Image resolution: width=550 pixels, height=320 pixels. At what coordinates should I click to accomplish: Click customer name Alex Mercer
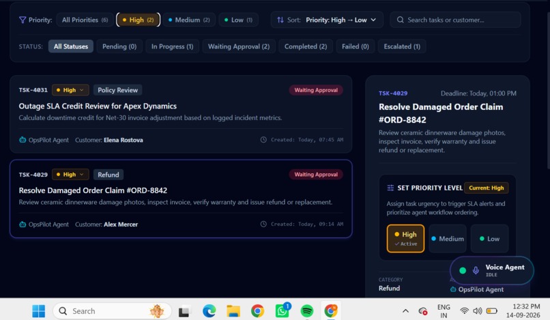click(121, 224)
